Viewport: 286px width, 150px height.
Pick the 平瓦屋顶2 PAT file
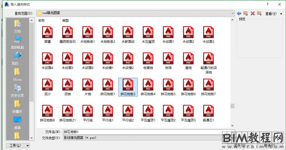point(168,113)
